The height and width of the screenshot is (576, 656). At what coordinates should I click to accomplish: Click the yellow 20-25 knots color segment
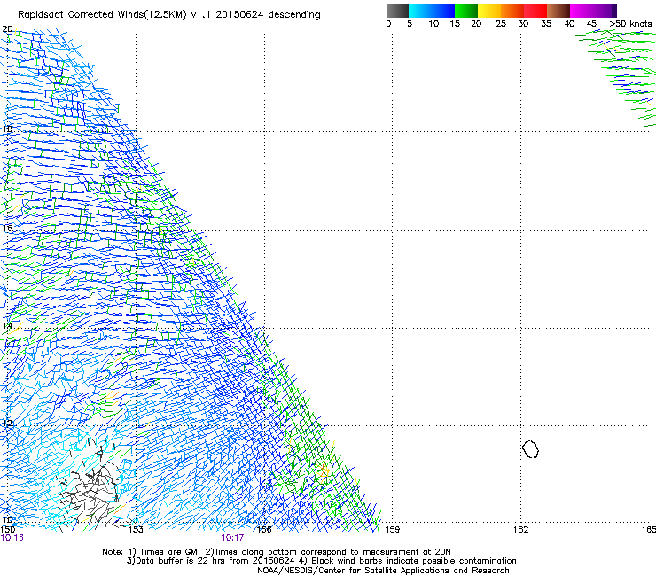pos(489,11)
